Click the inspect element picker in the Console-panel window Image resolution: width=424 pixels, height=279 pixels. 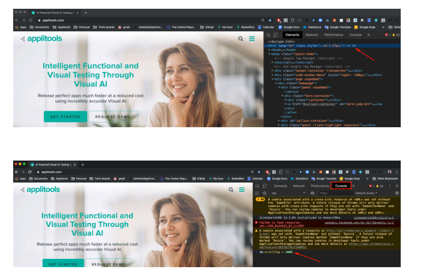point(257,186)
